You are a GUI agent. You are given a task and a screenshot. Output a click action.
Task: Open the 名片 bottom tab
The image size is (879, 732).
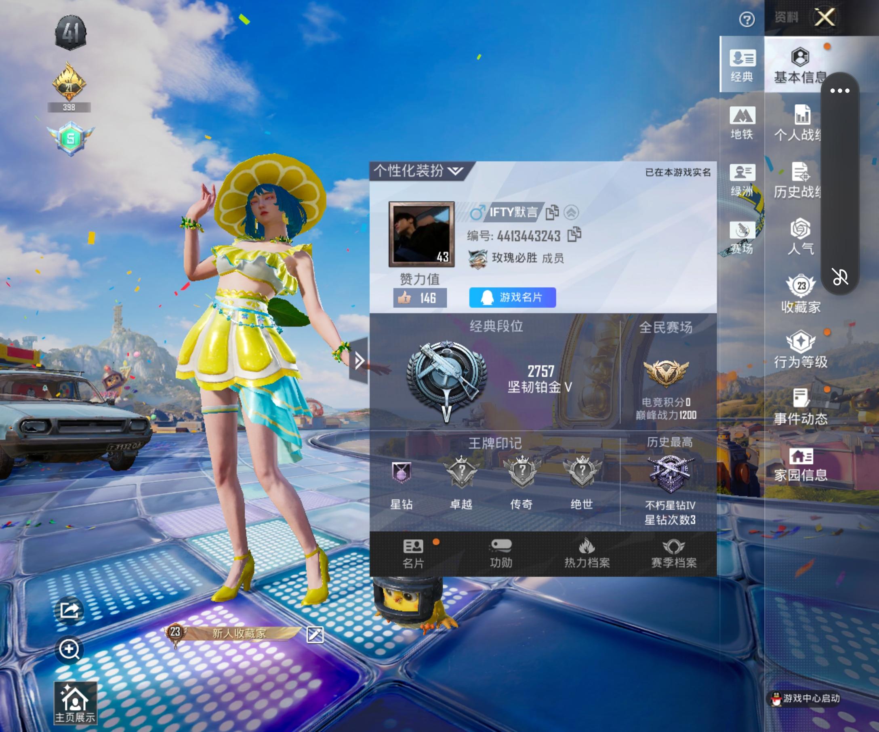pos(413,554)
